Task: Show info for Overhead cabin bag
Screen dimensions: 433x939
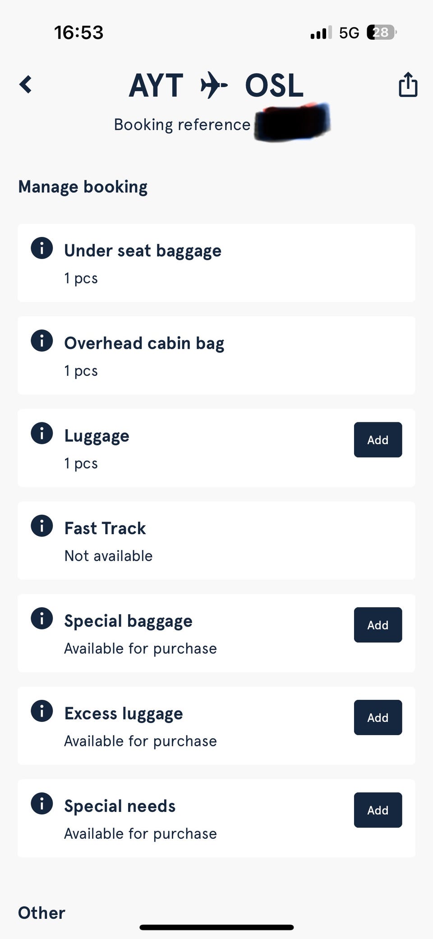Action: [42, 341]
